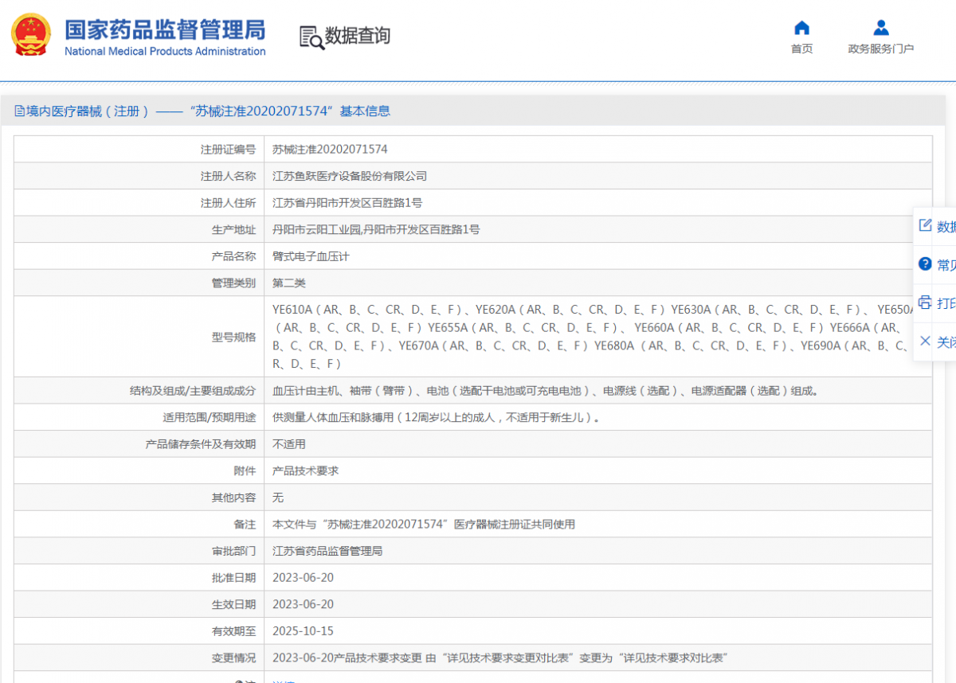The width and height of the screenshot is (956, 683).
Task: Click the expiry date 2025-10-15 value
Action: pyautogui.click(x=303, y=631)
